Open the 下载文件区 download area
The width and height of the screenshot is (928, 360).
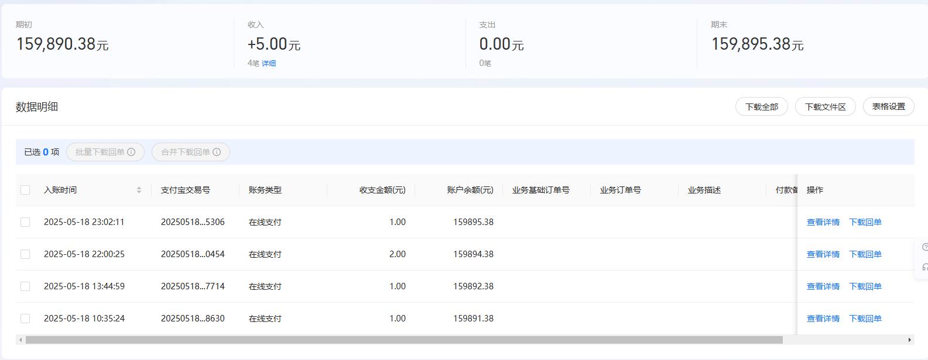click(825, 107)
